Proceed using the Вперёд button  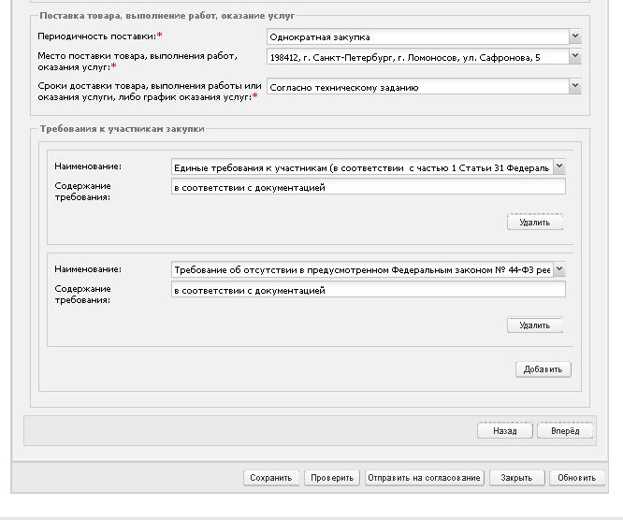(x=565, y=430)
